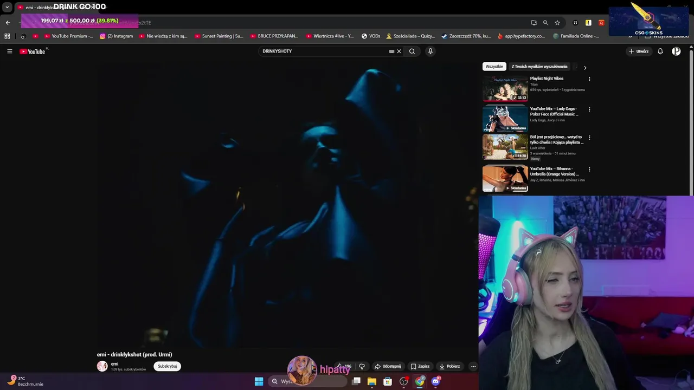Open the VODs bookmark
Image resolution: width=694 pixels, height=390 pixels.
371,36
